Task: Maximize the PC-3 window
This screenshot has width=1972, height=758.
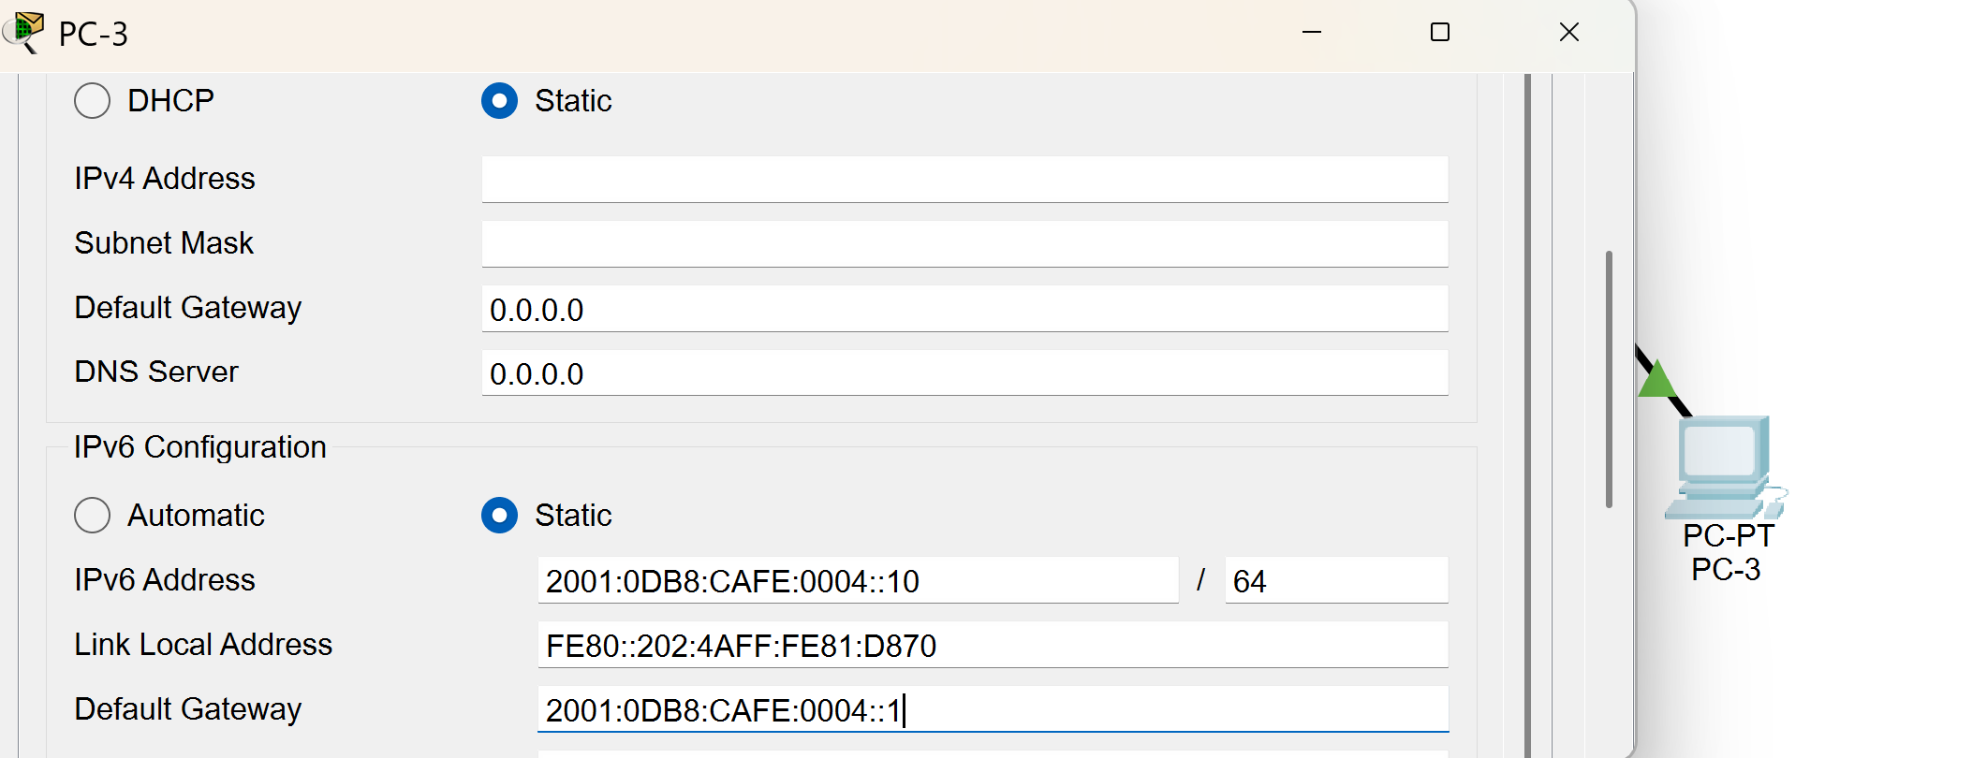Action: click(x=1440, y=33)
